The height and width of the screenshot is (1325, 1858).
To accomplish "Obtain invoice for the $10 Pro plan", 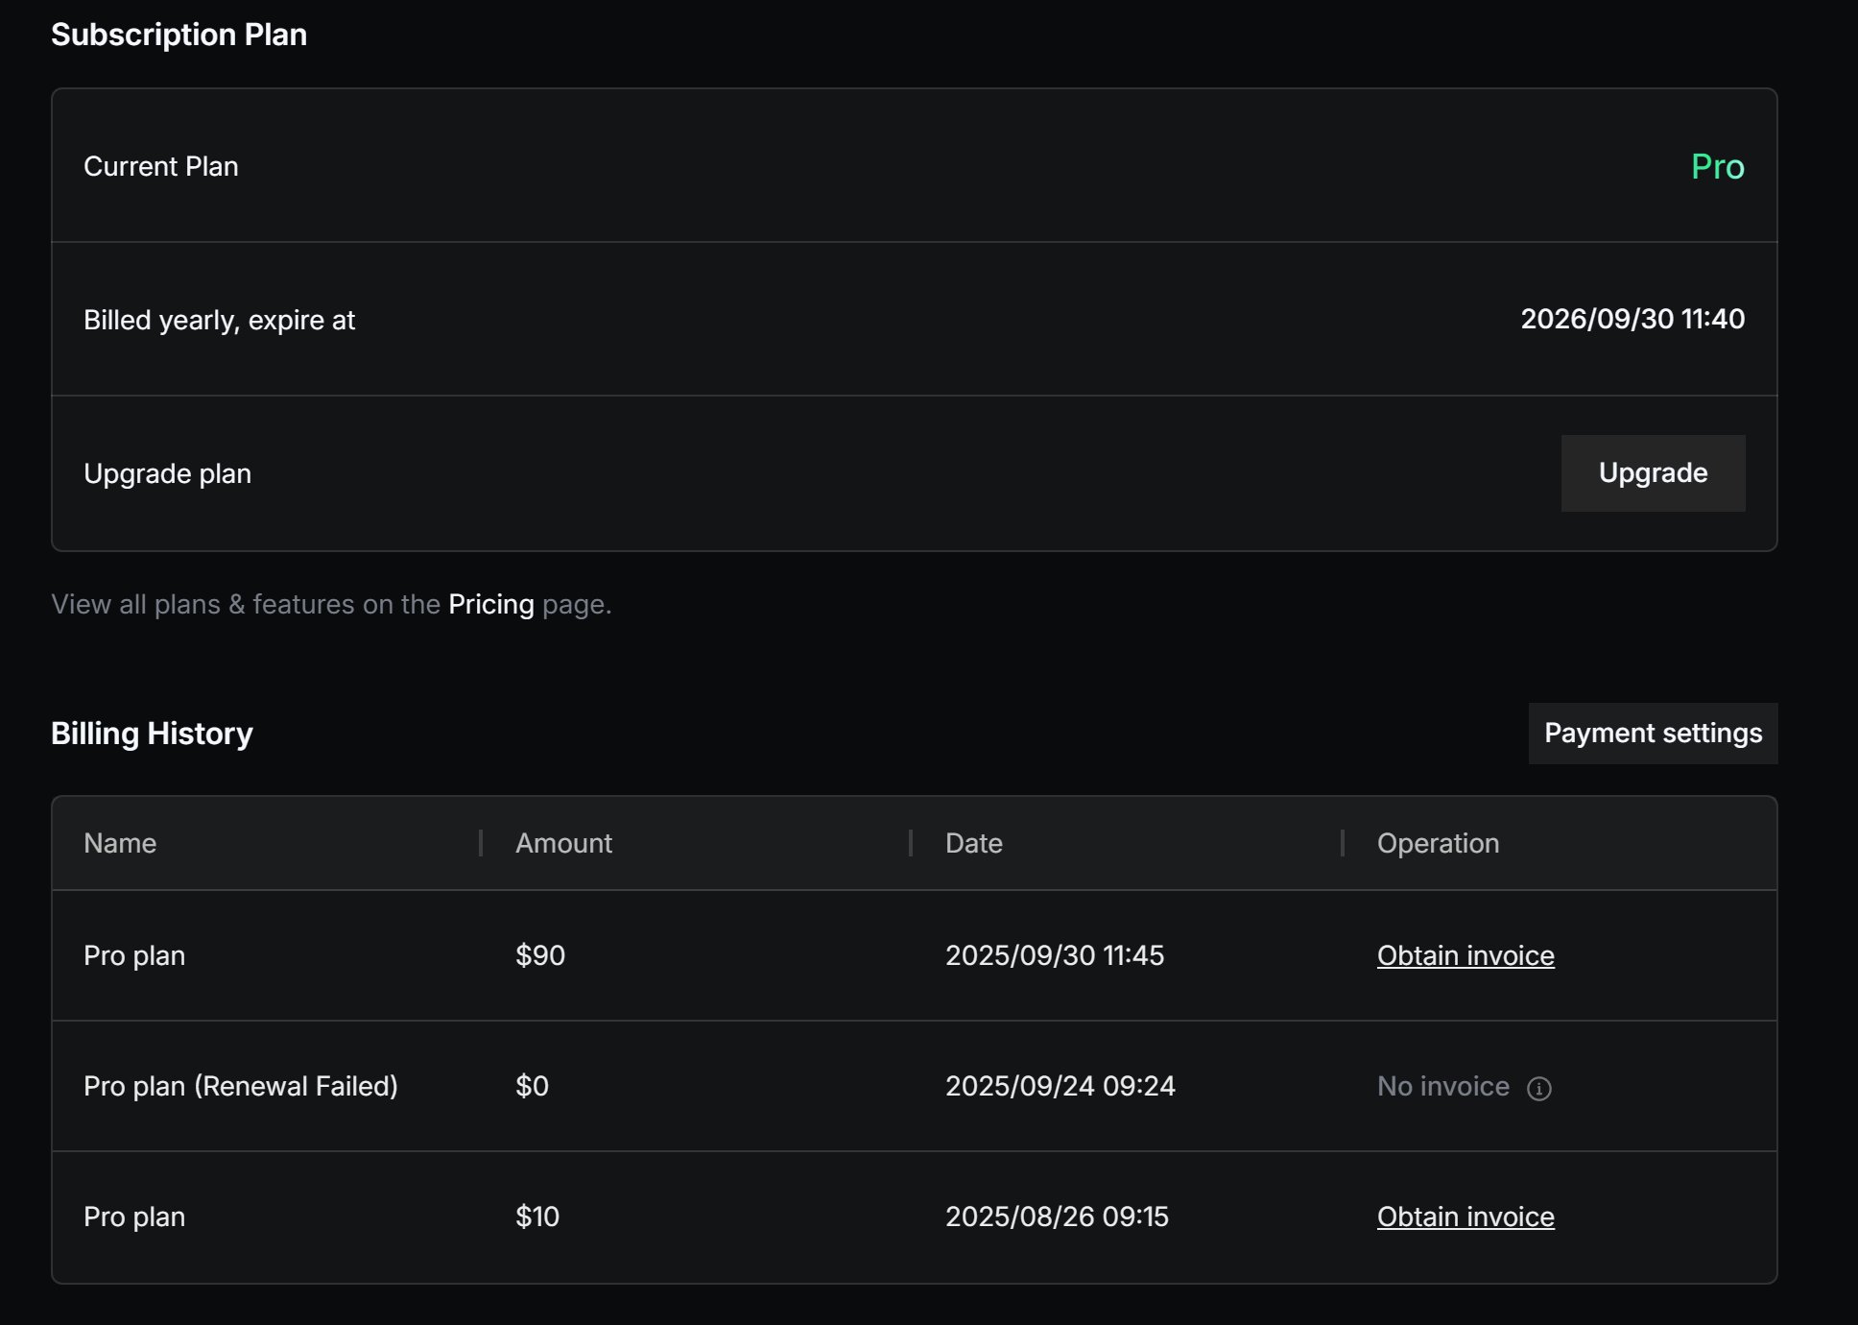I will (1465, 1217).
